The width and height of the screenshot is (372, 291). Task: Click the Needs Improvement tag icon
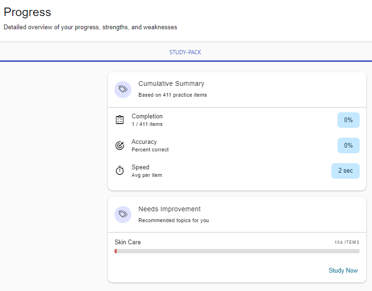[123, 215]
